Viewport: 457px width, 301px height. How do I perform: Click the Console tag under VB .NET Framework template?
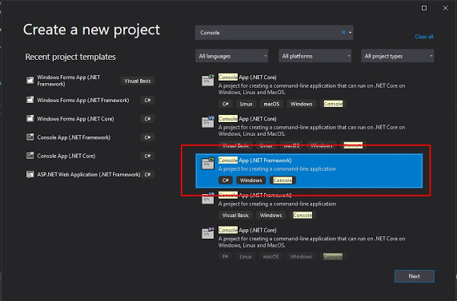(303, 216)
